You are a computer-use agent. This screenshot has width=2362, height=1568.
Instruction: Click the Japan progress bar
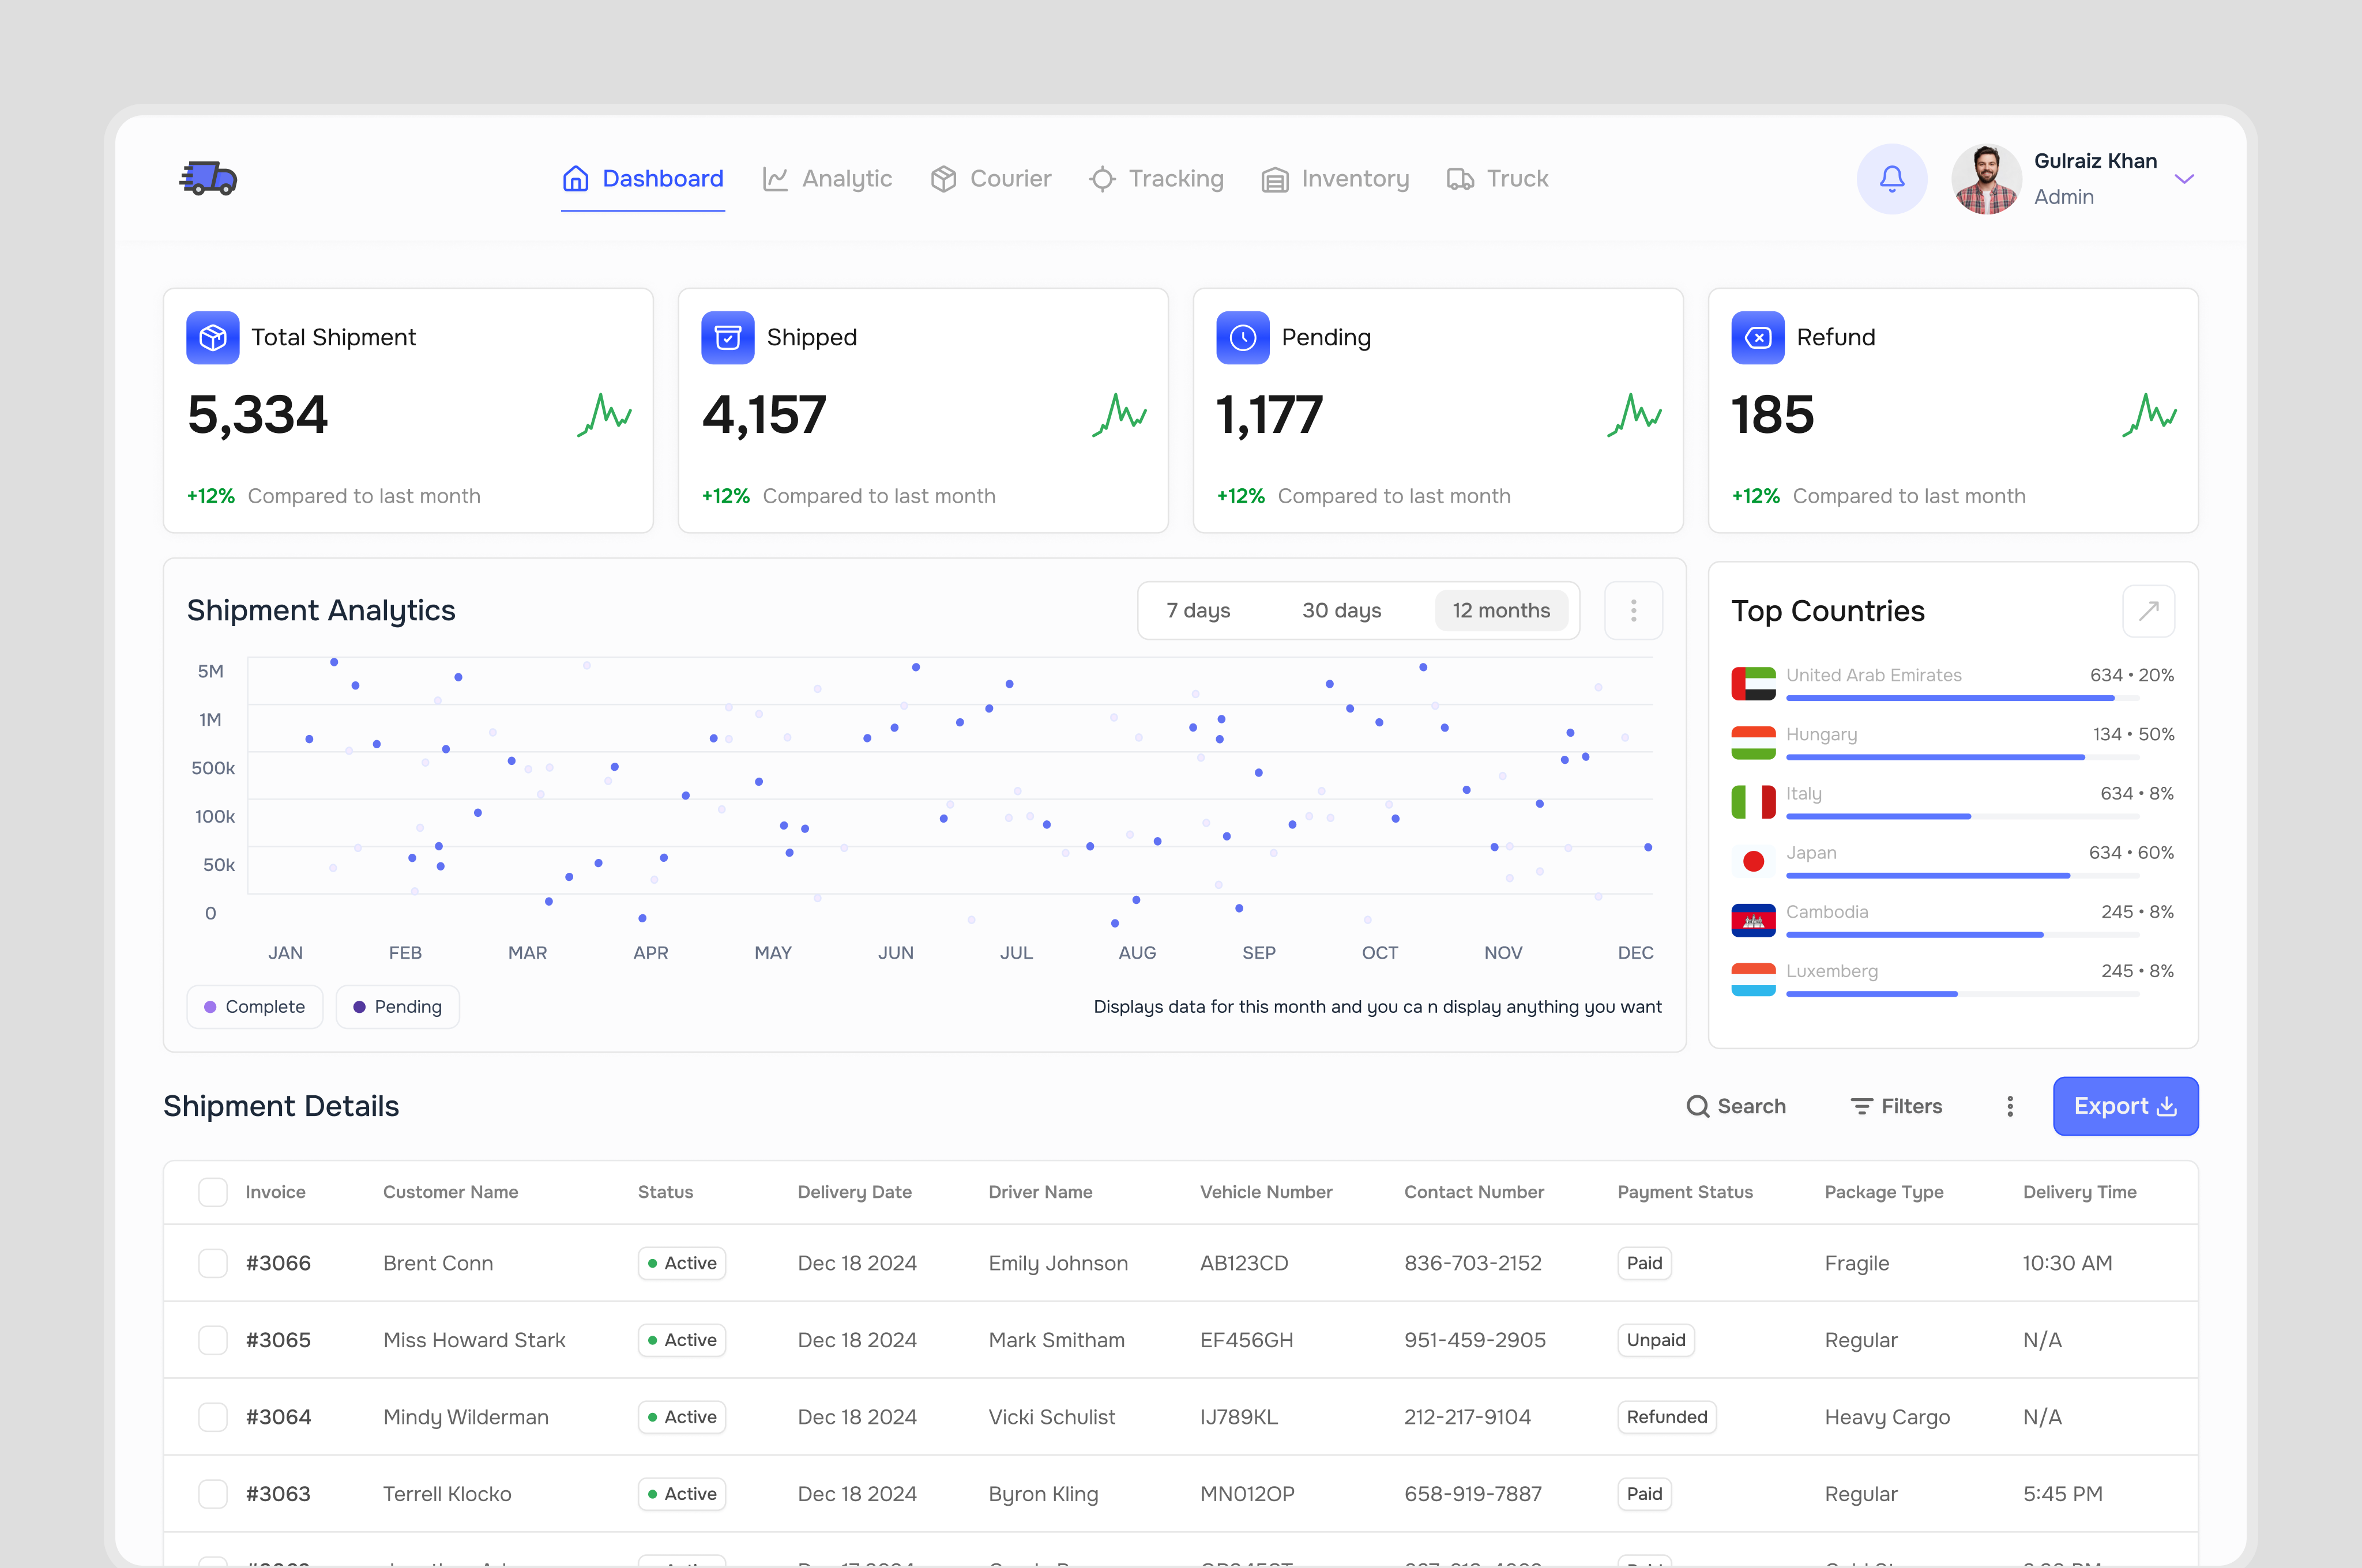tap(1962, 876)
